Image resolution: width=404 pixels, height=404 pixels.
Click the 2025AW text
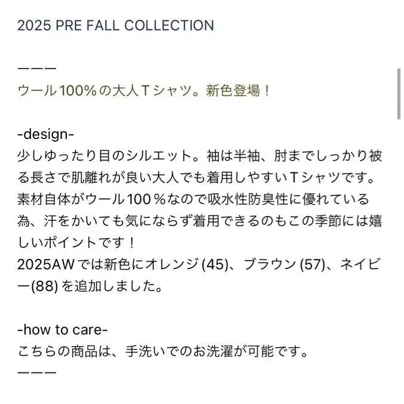click(46, 264)
